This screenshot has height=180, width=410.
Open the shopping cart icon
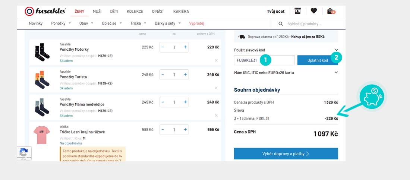[x=330, y=11]
